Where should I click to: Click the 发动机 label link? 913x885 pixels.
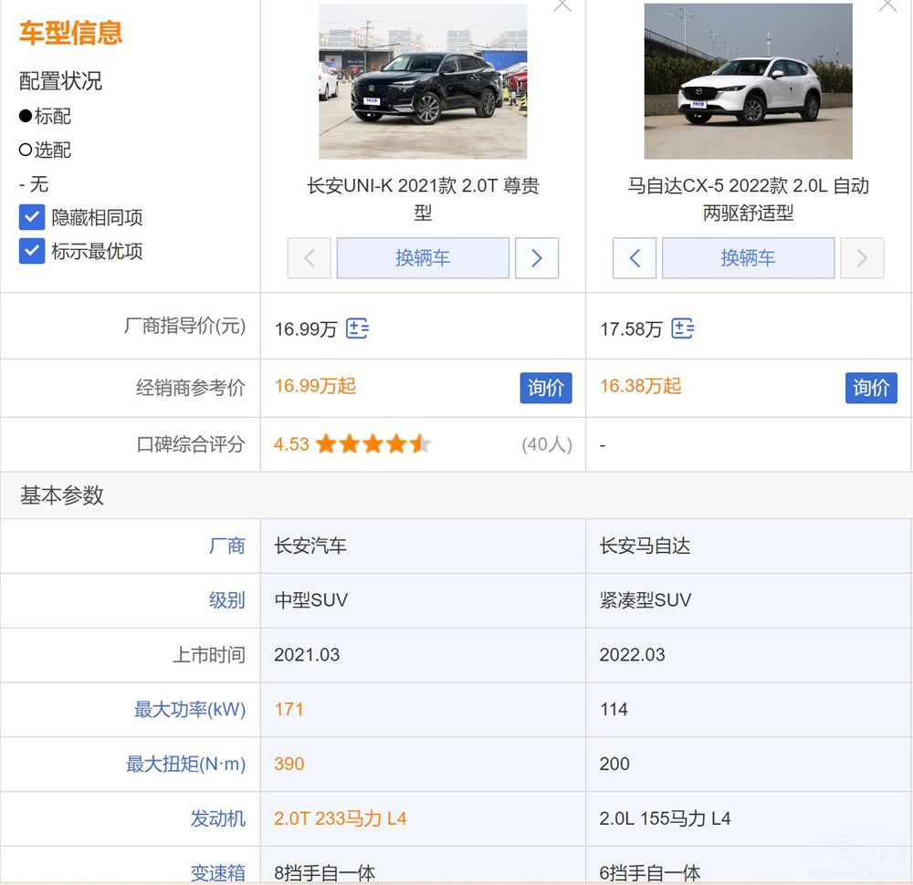218,818
